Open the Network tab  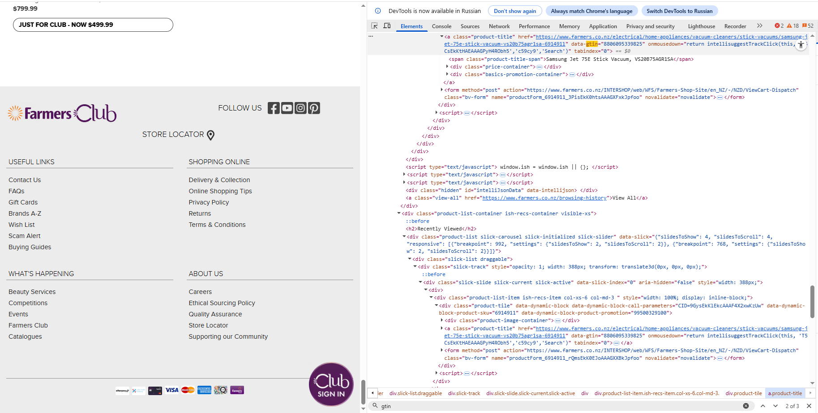click(x=499, y=26)
